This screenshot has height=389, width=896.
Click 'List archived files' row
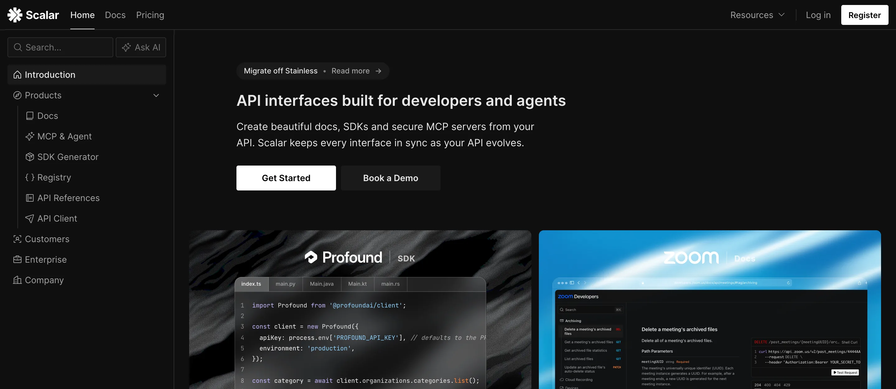592,359
